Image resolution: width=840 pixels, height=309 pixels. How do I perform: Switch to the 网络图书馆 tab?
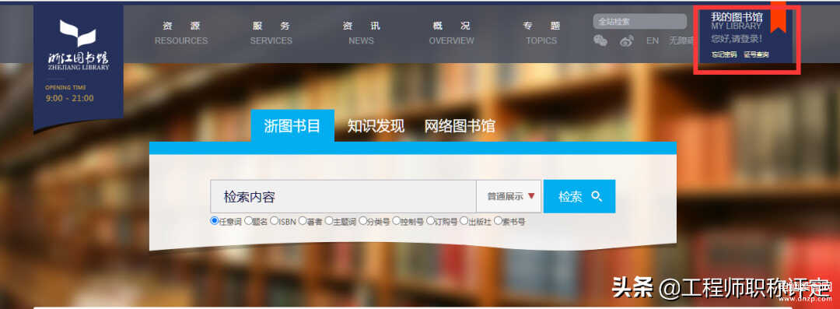[x=460, y=126]
